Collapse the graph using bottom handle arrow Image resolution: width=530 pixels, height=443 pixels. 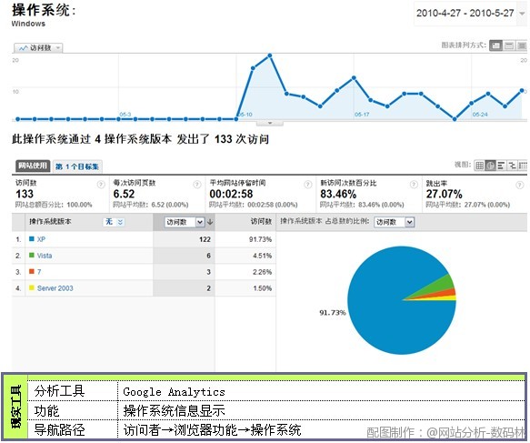270,123
